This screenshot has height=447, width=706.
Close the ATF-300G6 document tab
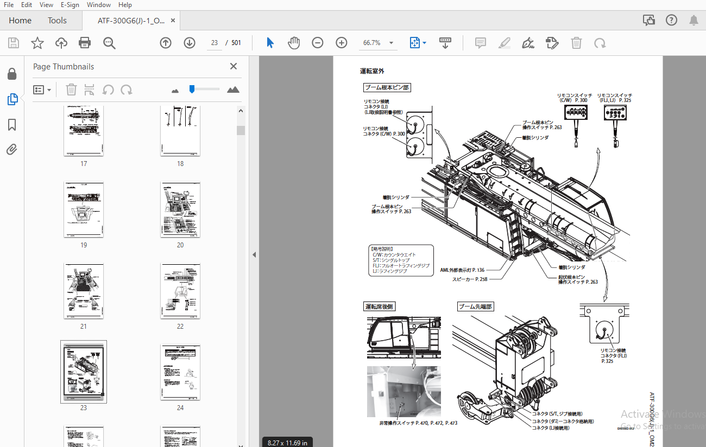(173, 21)
